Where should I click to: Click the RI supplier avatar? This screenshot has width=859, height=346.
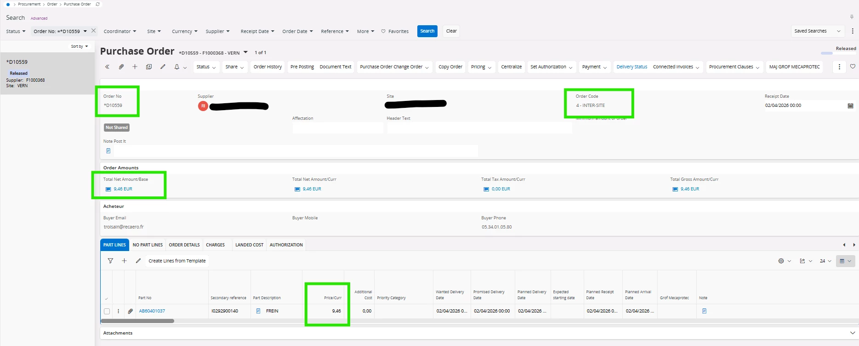coord(203,106)
